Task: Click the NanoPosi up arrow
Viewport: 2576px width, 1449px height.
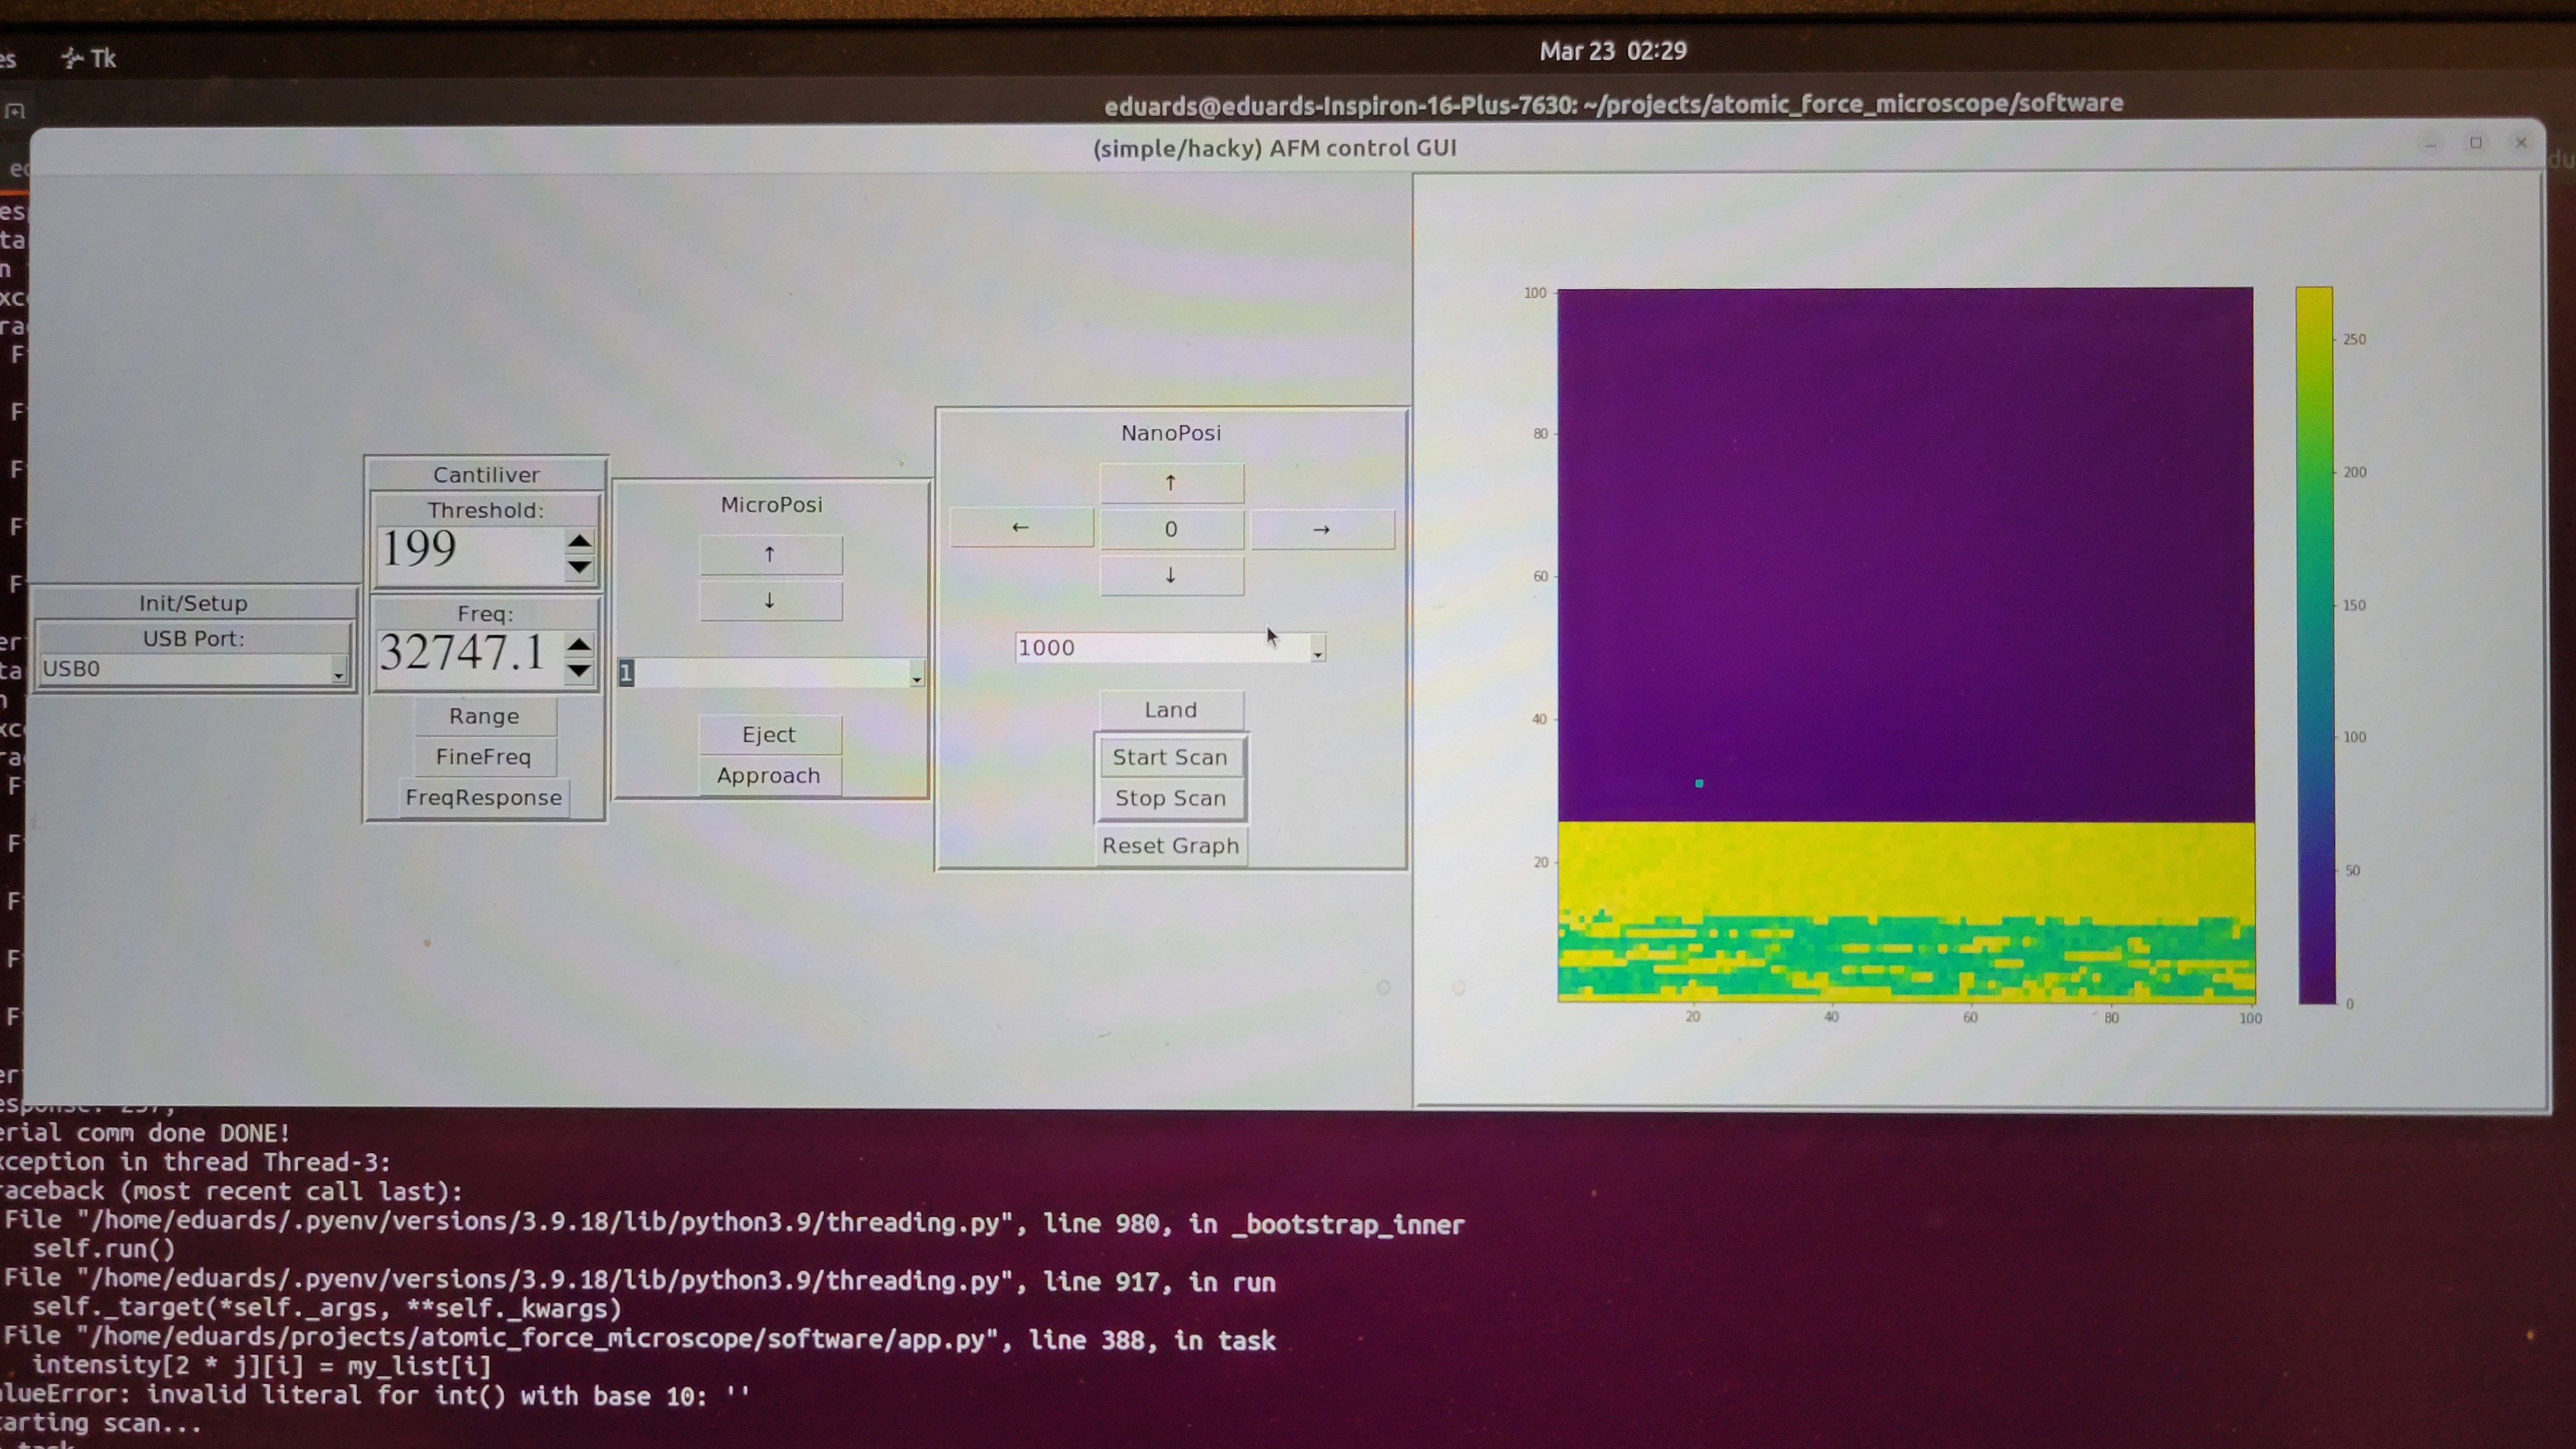Action: [x=1171, y=482]
